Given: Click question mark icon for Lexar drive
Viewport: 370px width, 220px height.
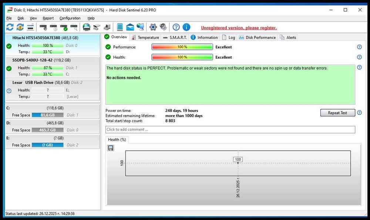Looking at the screenshot, I should click(9, 91).
